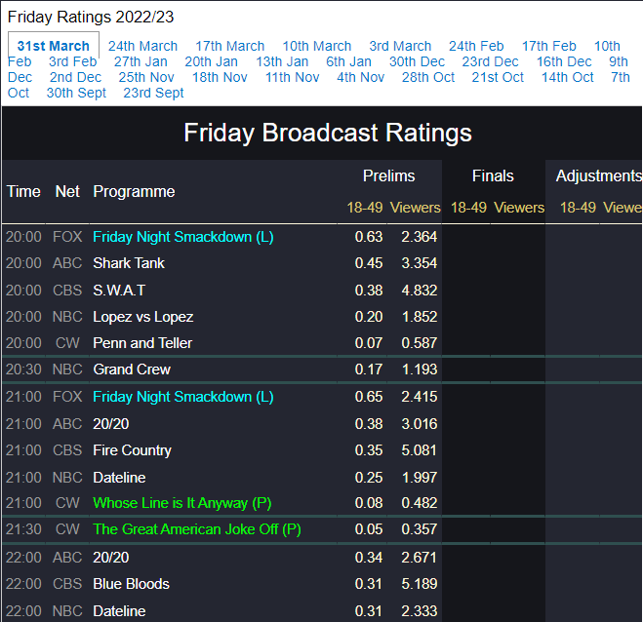Click Penn and Teller
The width and height of the screenshot is (643, 622).
pos(142,343)
